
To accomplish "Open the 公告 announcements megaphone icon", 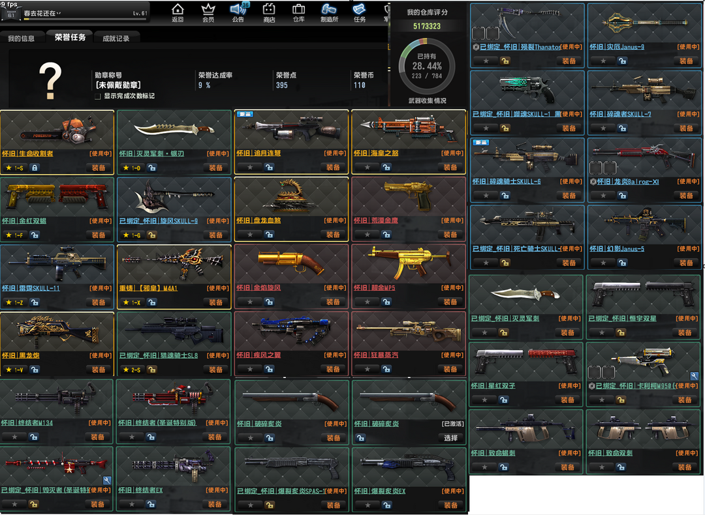I will coord(238,12).
